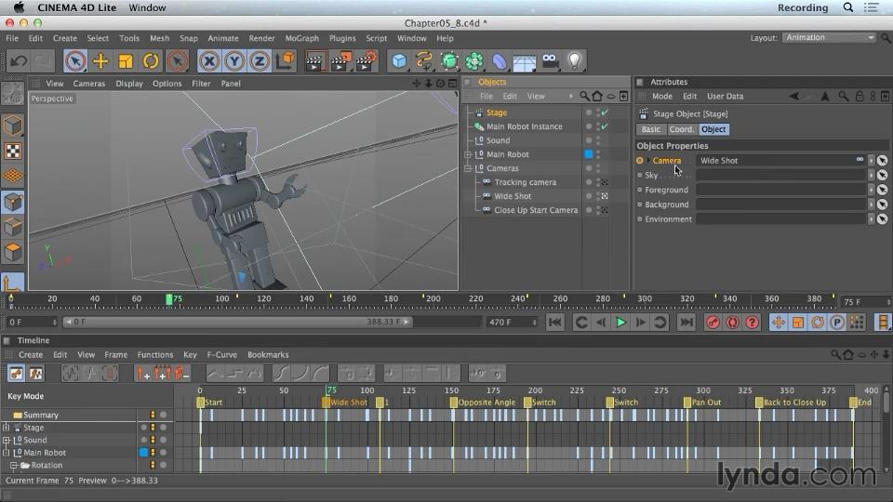Open the MoGraph menu
The width and height of the screenshot is (893, 502).
301,38
